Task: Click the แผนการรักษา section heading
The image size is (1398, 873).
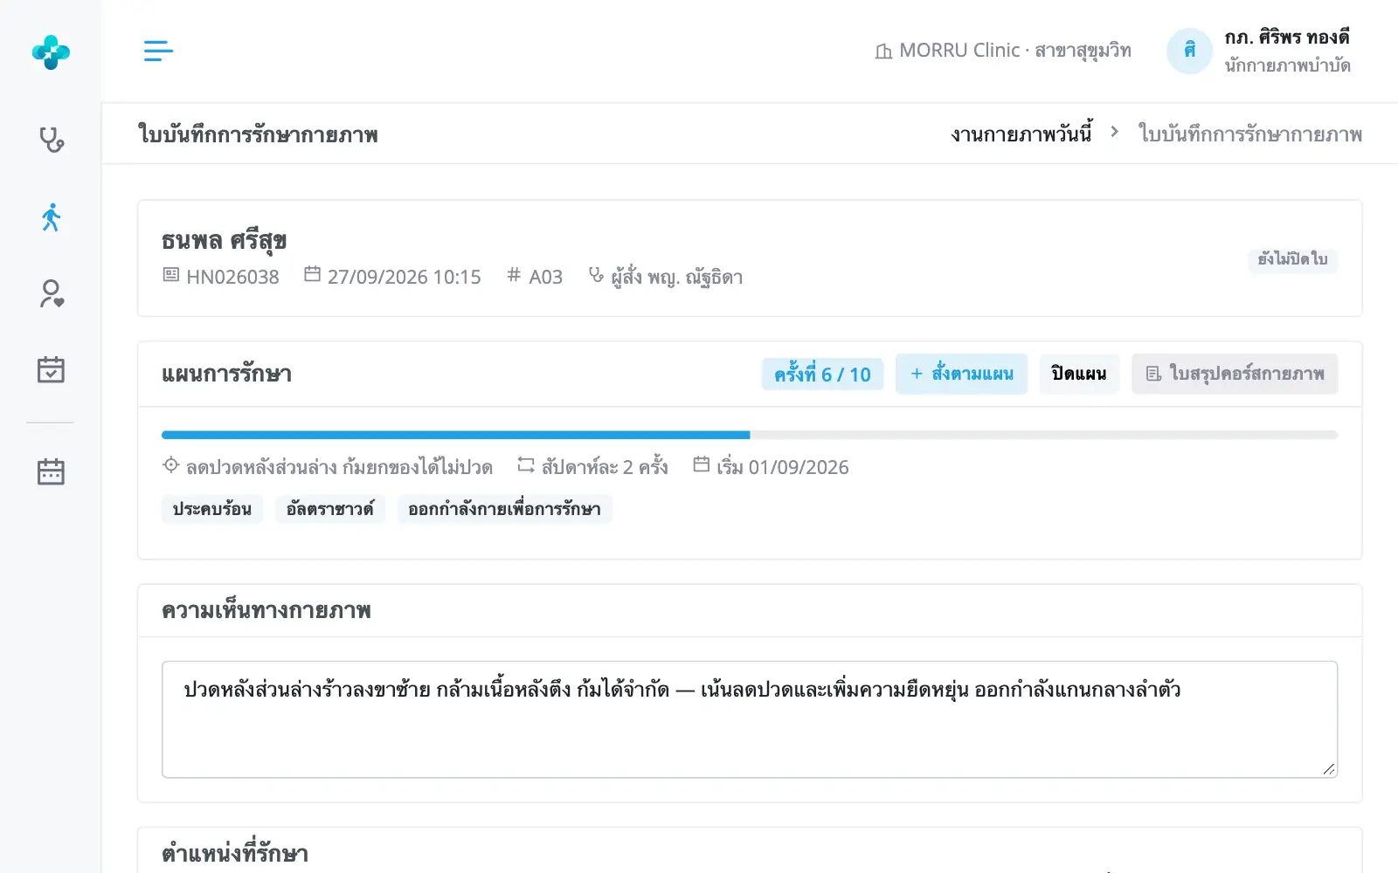Action: coord(226,374)
